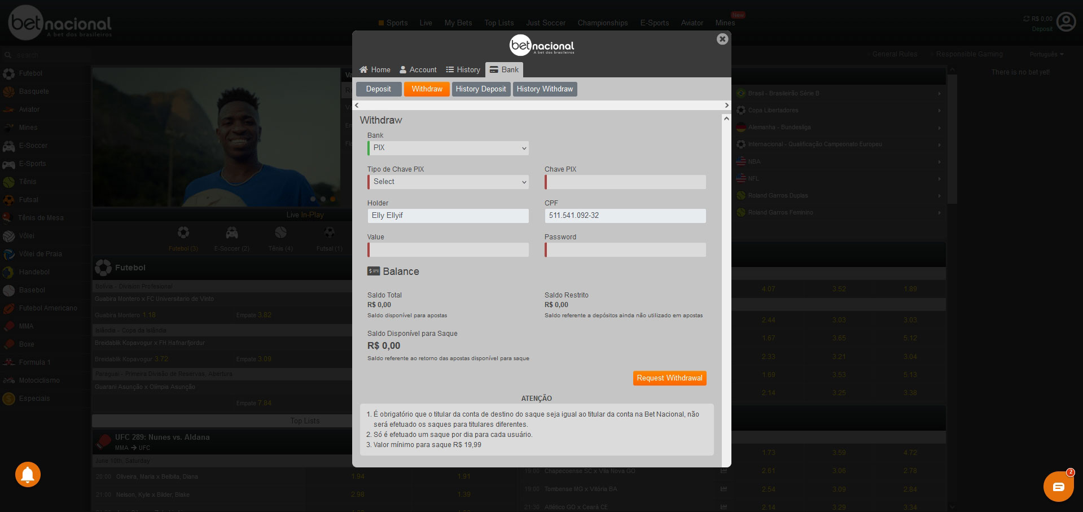Screen dimensions: 1083x512
Task: Click the Deposit sub-tab button
Action: pyautogui.click(x=378, y=89)
